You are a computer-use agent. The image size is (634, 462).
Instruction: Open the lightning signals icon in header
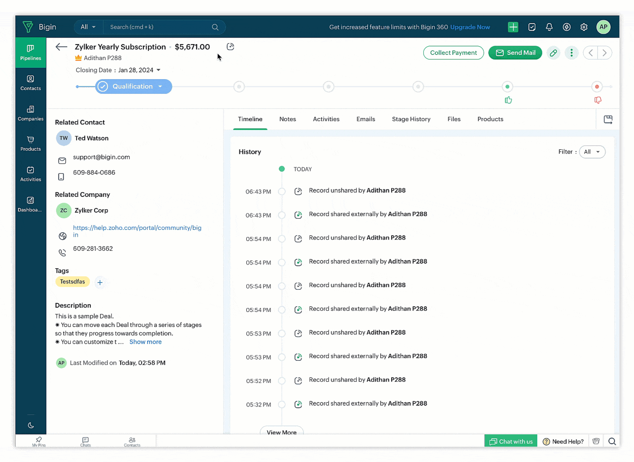[567, 27]
